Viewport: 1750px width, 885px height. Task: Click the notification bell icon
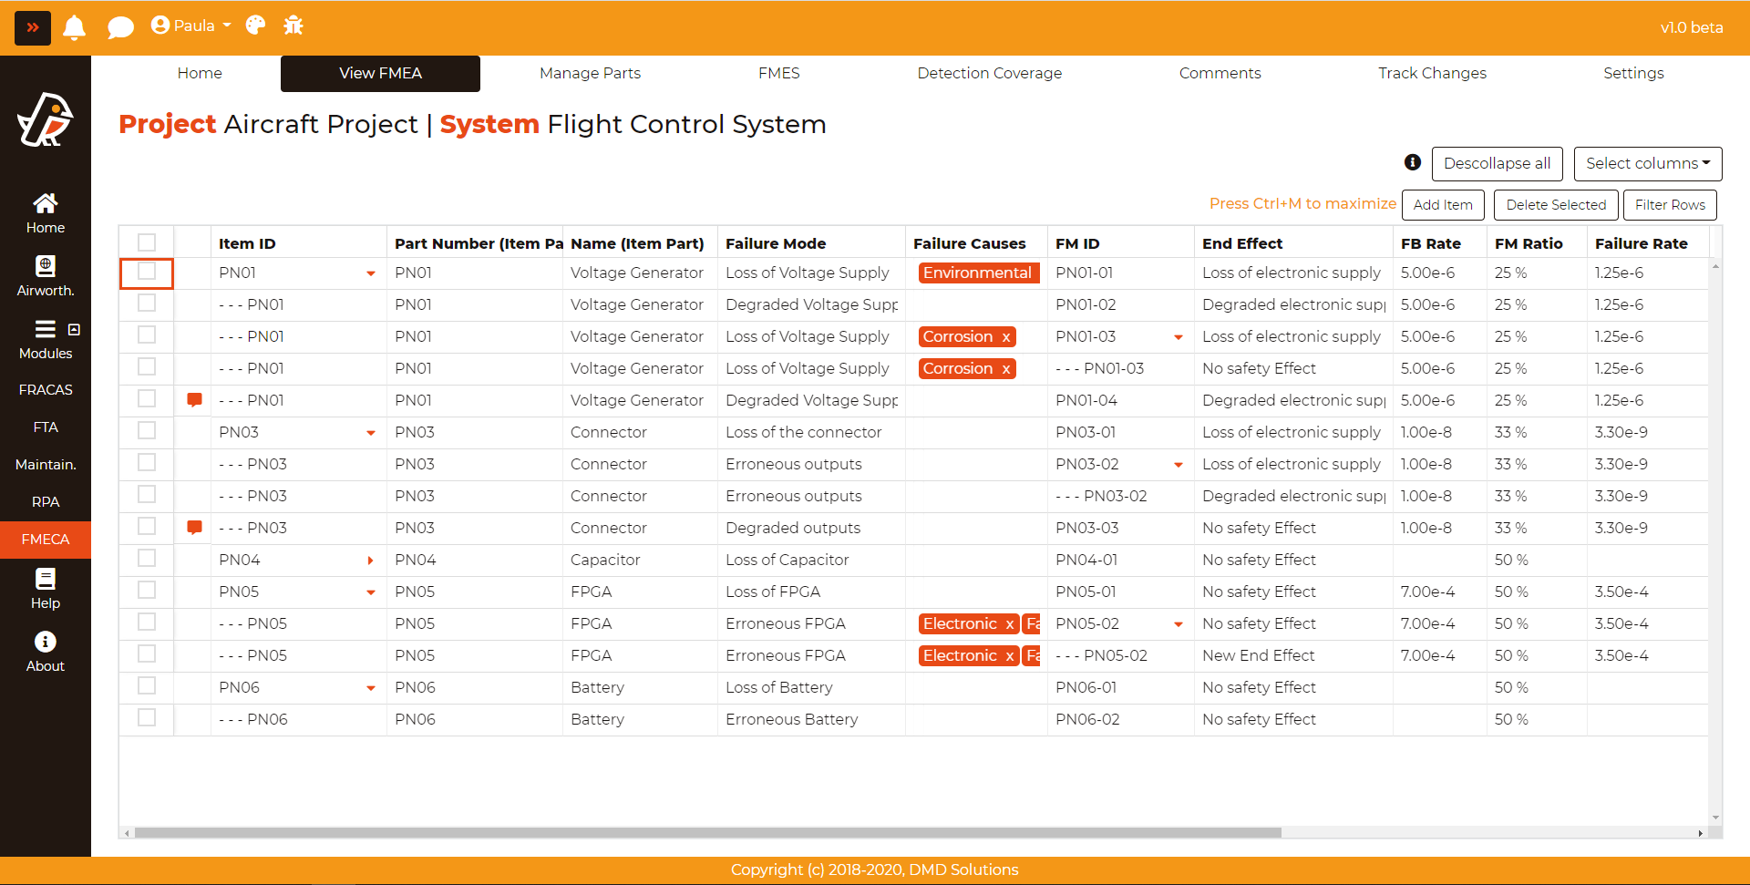(75, 27)
